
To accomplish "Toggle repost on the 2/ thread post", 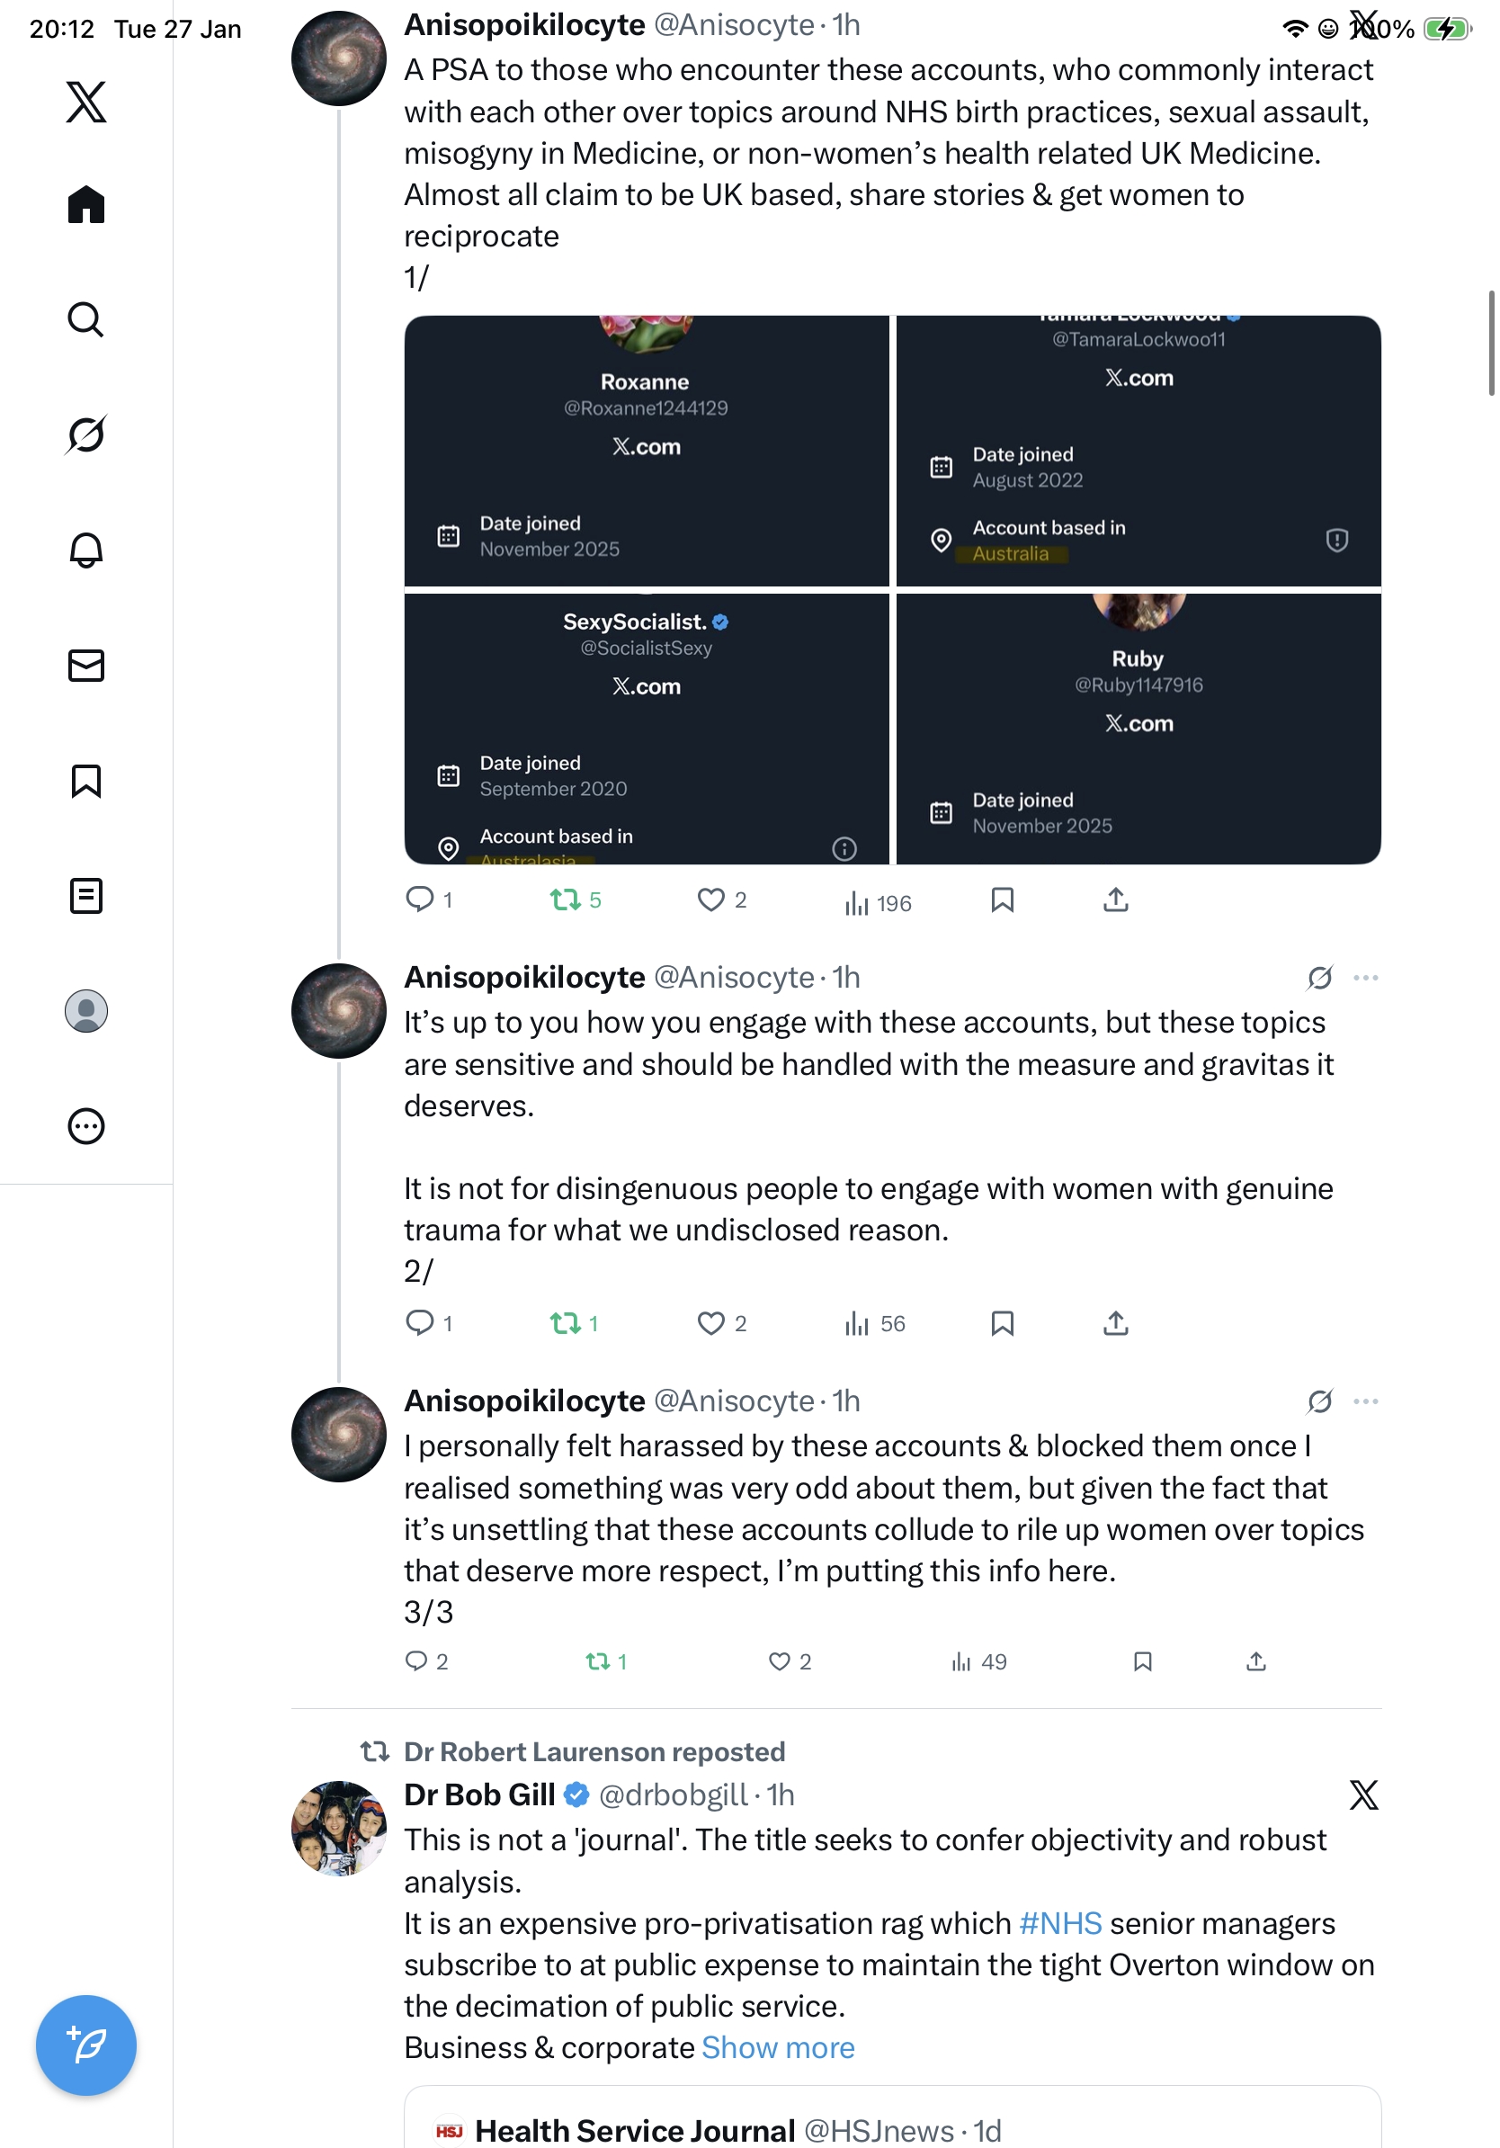I will click(x=566, y=1323).
